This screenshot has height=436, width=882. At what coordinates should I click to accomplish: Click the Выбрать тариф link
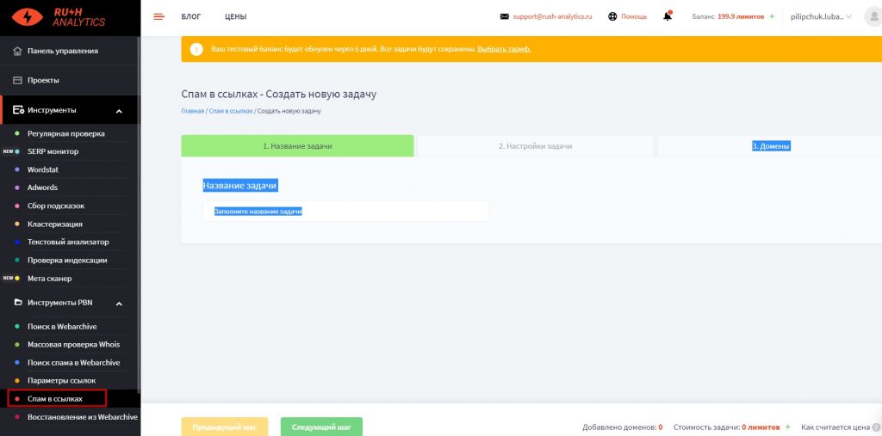coord(504,49)
